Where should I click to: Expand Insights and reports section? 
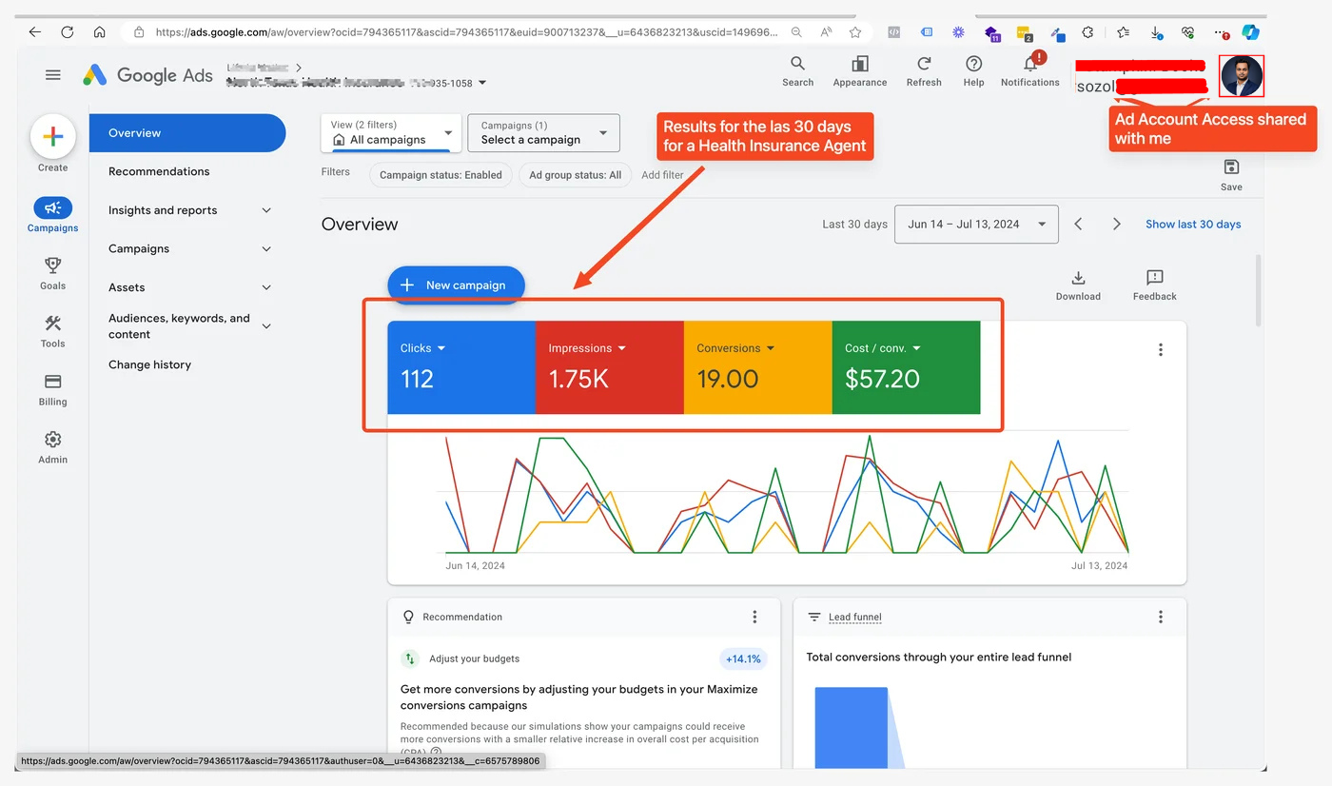[x=266, y=210]
